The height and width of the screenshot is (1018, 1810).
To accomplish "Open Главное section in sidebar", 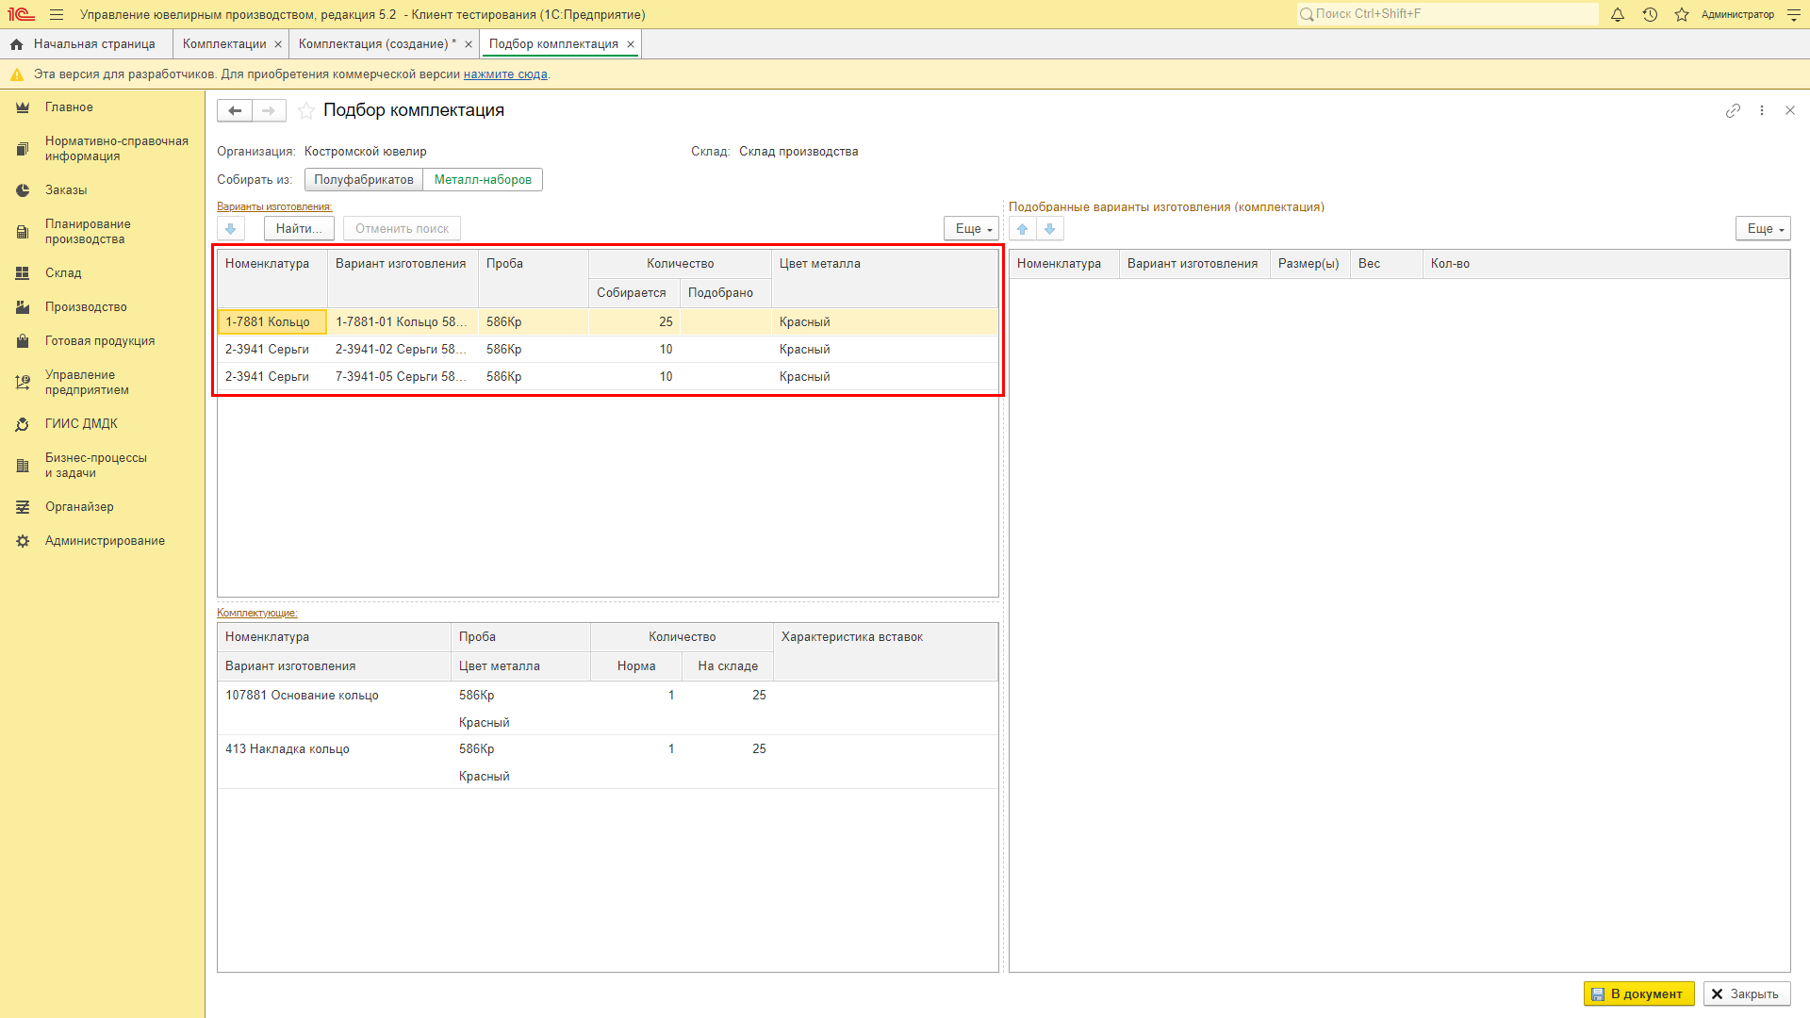I will tap(69, 107).
